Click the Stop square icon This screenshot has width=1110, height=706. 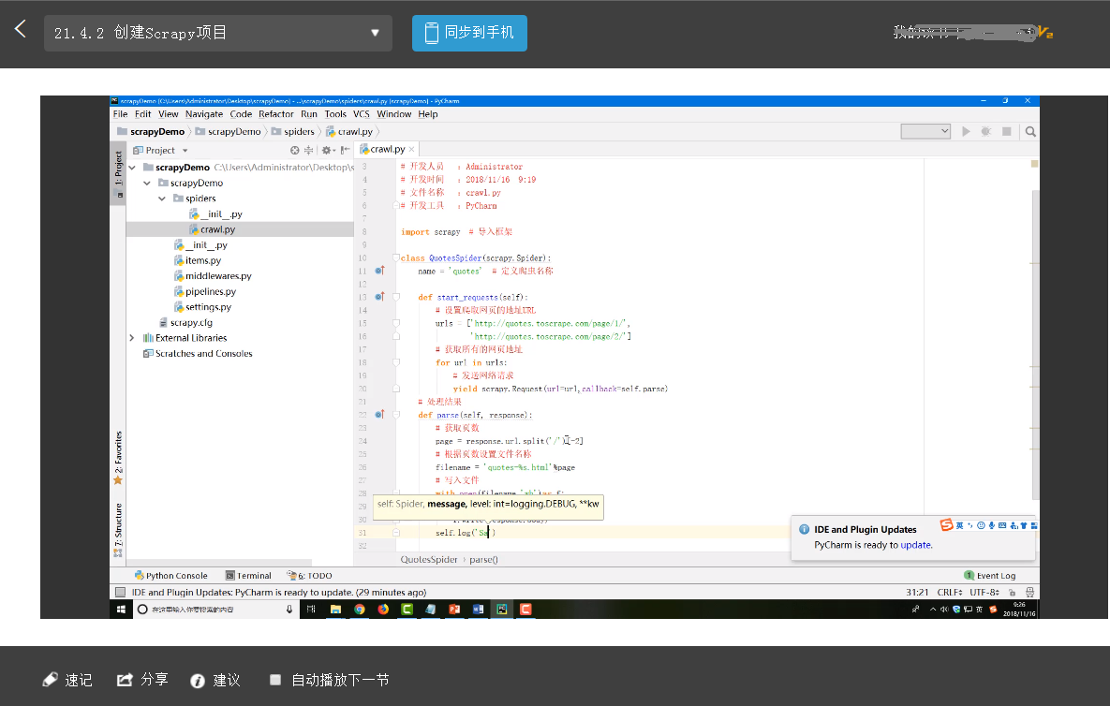click(x=1007, y=132)
